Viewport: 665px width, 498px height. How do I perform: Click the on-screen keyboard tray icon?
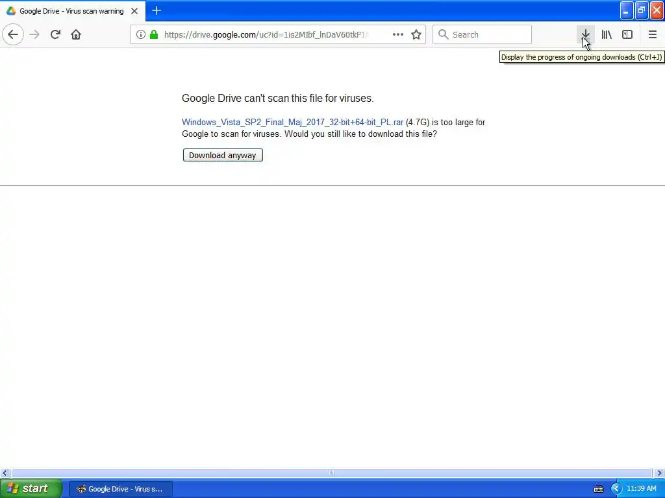click(598, 489)
